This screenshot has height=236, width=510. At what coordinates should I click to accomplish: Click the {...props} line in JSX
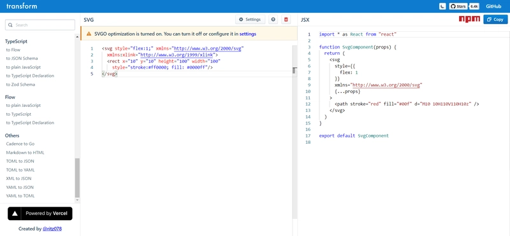point(347,92)
